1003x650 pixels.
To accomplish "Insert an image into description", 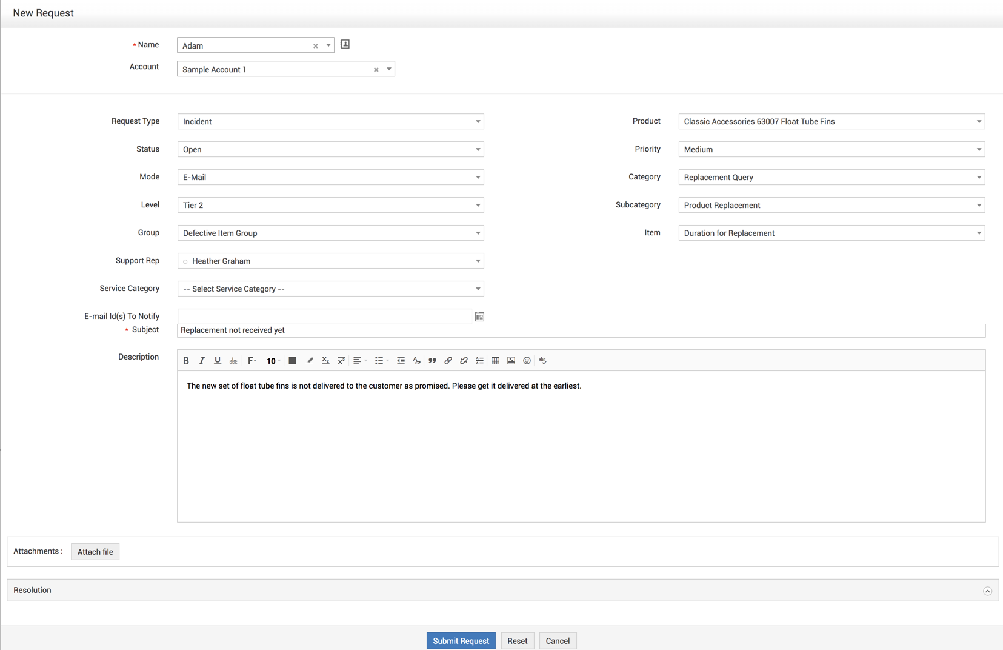I will click(511, 361).
